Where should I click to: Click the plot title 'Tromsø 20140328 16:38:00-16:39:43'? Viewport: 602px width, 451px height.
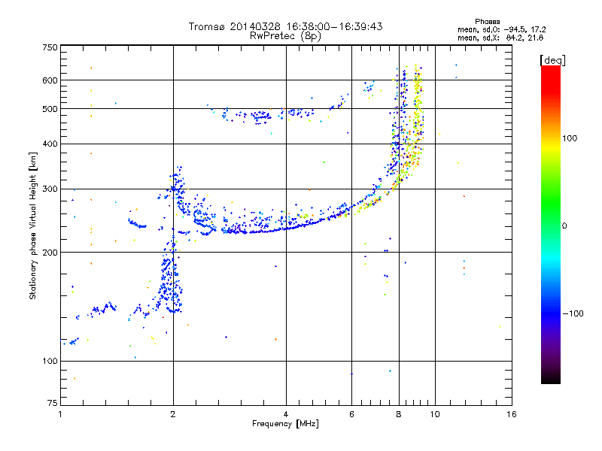click(x=285, y=26)
